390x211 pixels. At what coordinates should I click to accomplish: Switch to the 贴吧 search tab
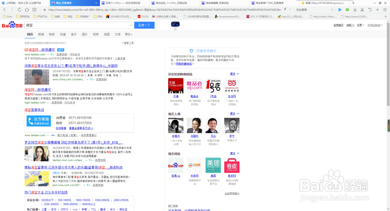[52, 34]
